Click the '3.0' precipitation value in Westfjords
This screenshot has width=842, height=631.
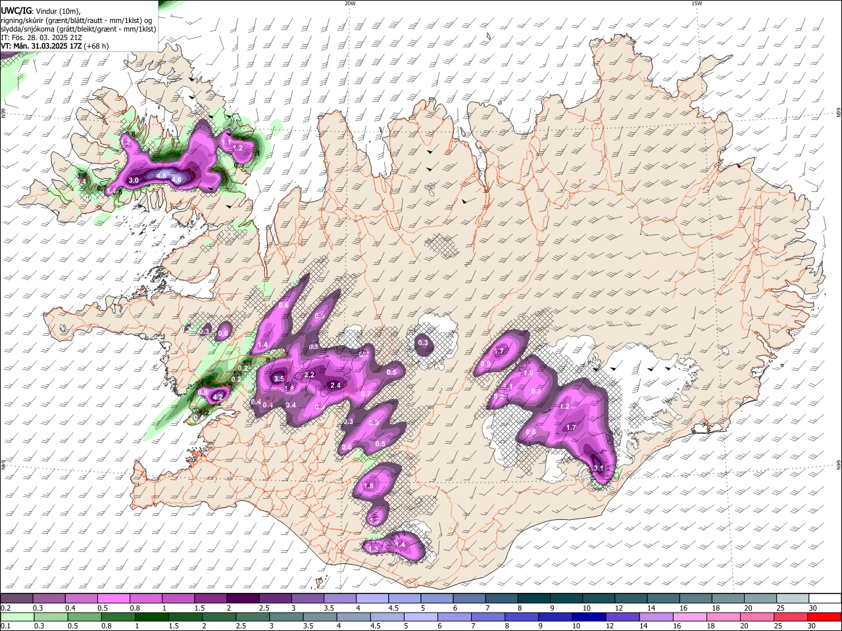[x=134, y=180]
